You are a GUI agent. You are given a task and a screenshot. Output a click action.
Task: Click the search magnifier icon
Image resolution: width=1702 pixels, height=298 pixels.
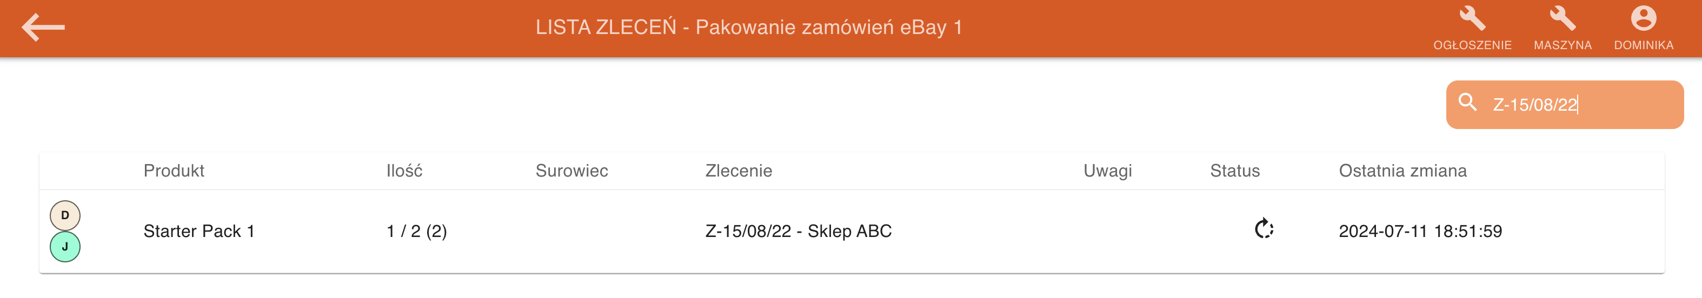click(1467, 103)
